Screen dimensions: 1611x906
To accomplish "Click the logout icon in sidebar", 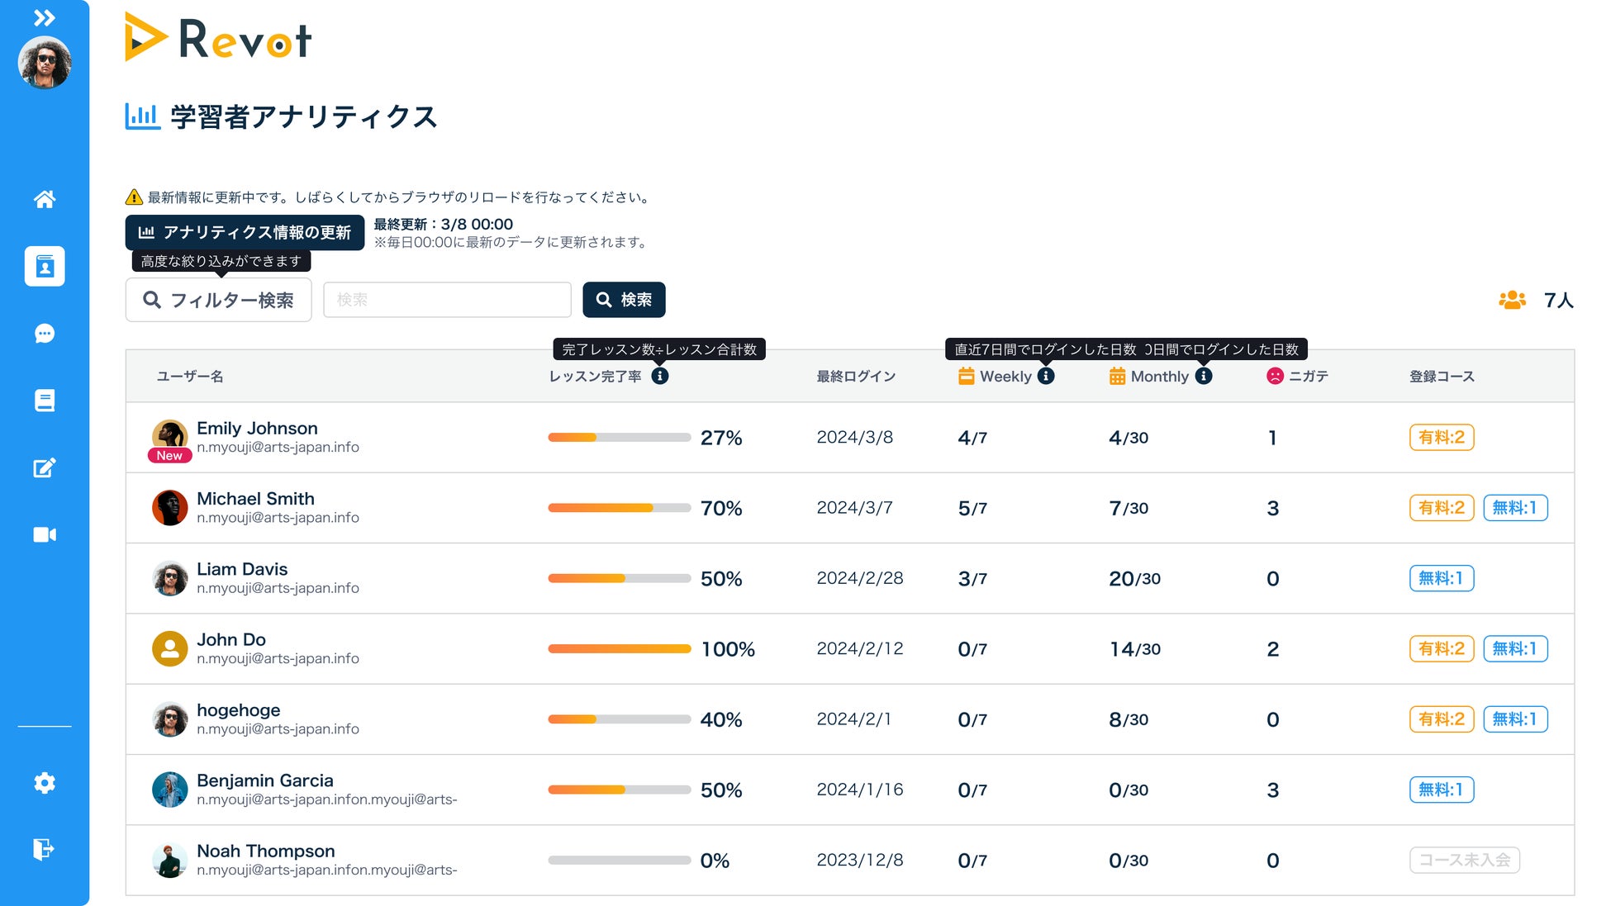I will click(45, 849).
